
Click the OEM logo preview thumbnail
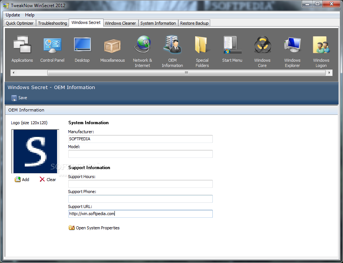pos(35,152)
